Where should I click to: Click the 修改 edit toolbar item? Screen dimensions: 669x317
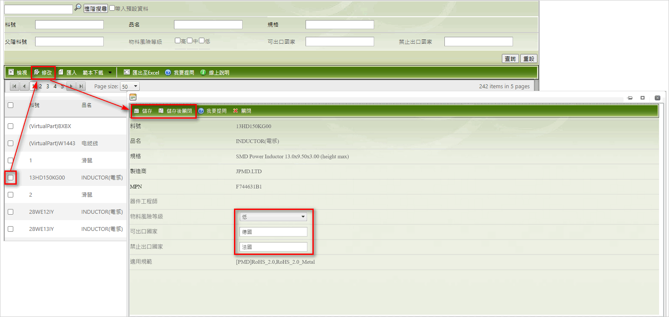43,72
